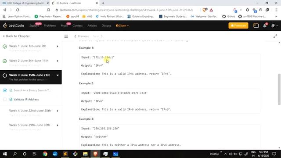Launch Google Chrome from the taskbar
Image resolution: width=281 pixels, height=158 pixels.
tap(45, 154)
